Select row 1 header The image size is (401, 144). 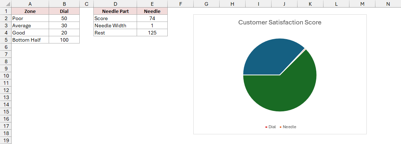click(6, 11)
